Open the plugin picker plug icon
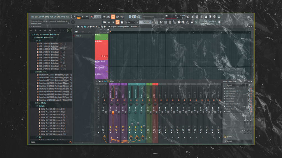Viewport: 282px width, 158px height. point(183,22)
